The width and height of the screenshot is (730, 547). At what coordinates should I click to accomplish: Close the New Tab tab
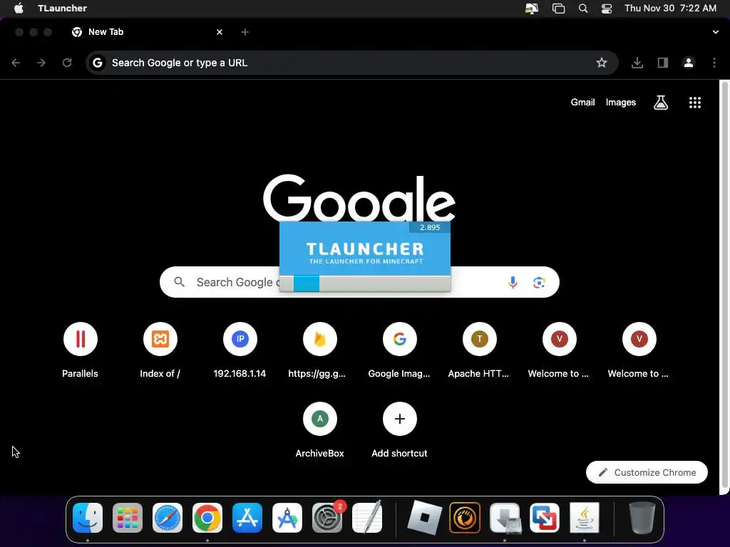click(x=220, y=32)
